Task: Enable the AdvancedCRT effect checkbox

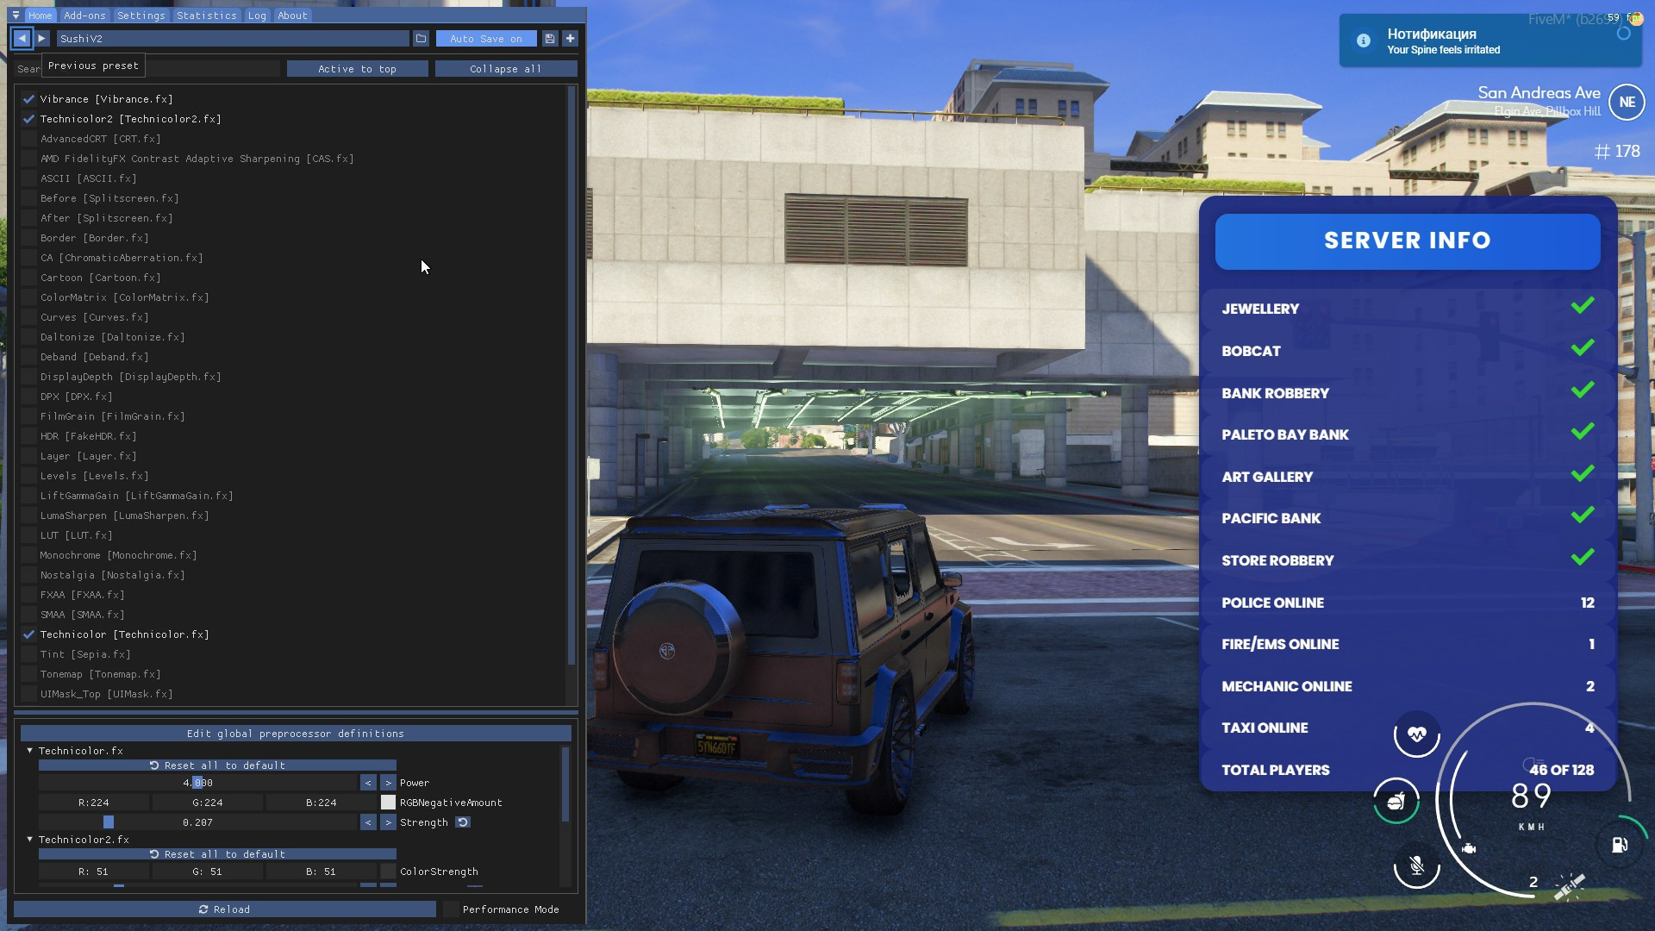Action: 28,139
